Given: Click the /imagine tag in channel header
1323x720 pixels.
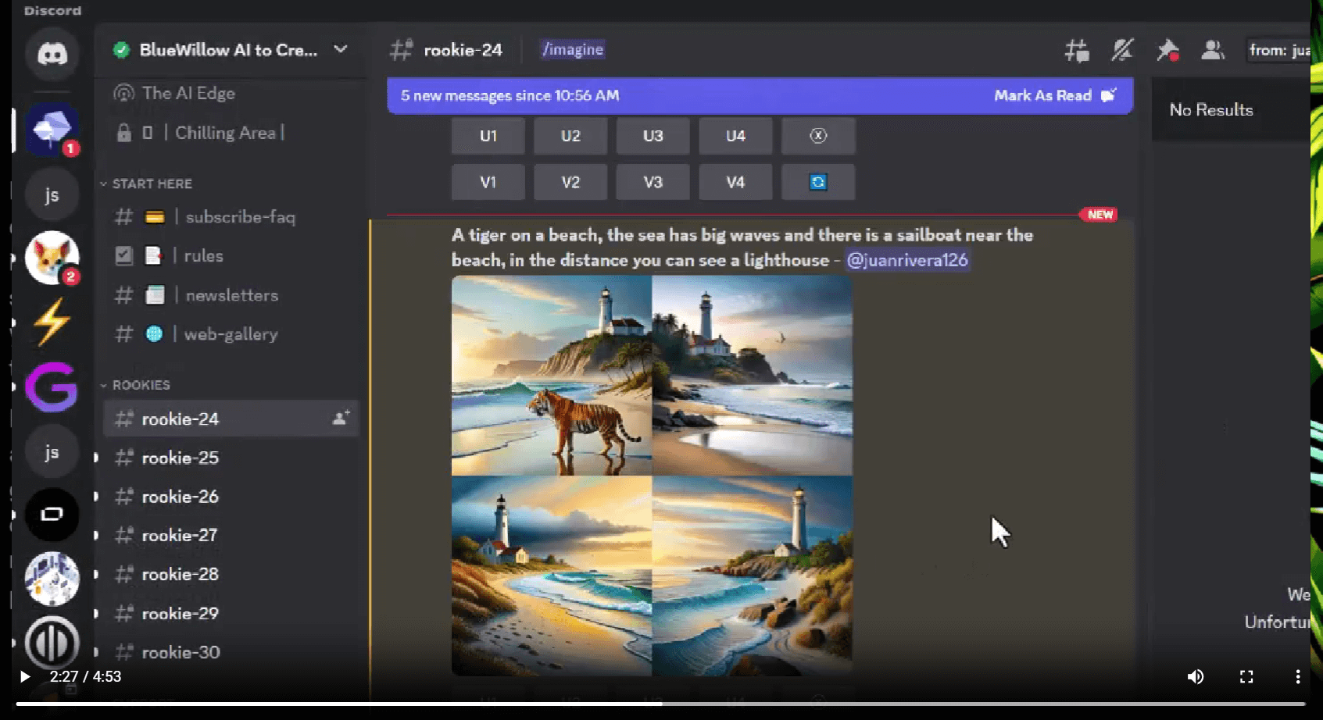Looking at the screenshot, I should (573, 49).
